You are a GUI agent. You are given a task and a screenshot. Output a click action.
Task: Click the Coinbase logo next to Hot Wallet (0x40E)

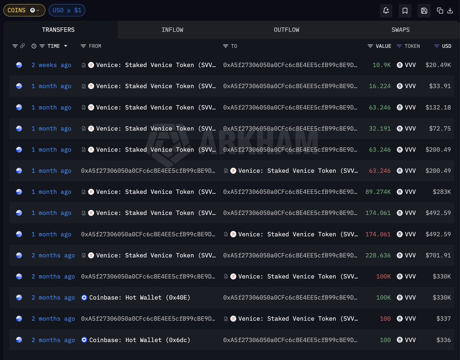click(84, 298)
